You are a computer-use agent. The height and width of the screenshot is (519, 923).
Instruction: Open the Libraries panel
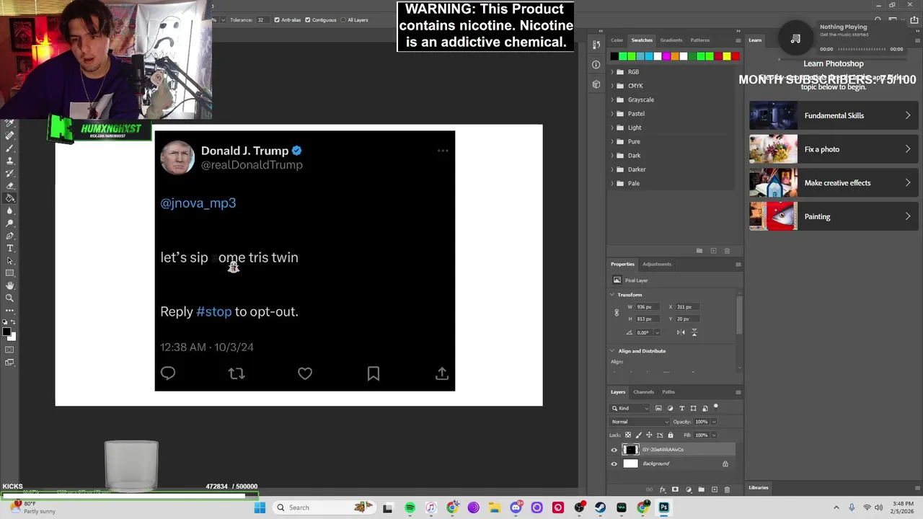point(758,488)
